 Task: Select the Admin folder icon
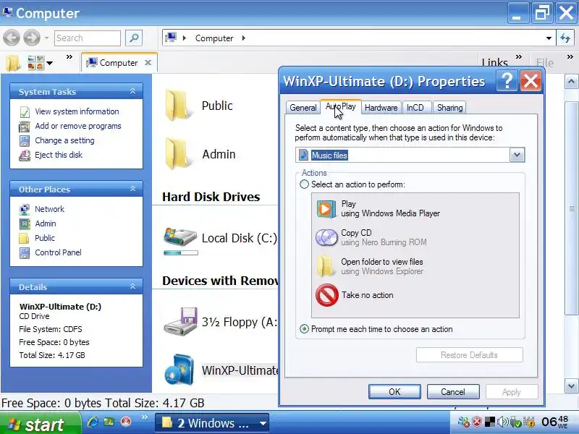pos(177,153)
